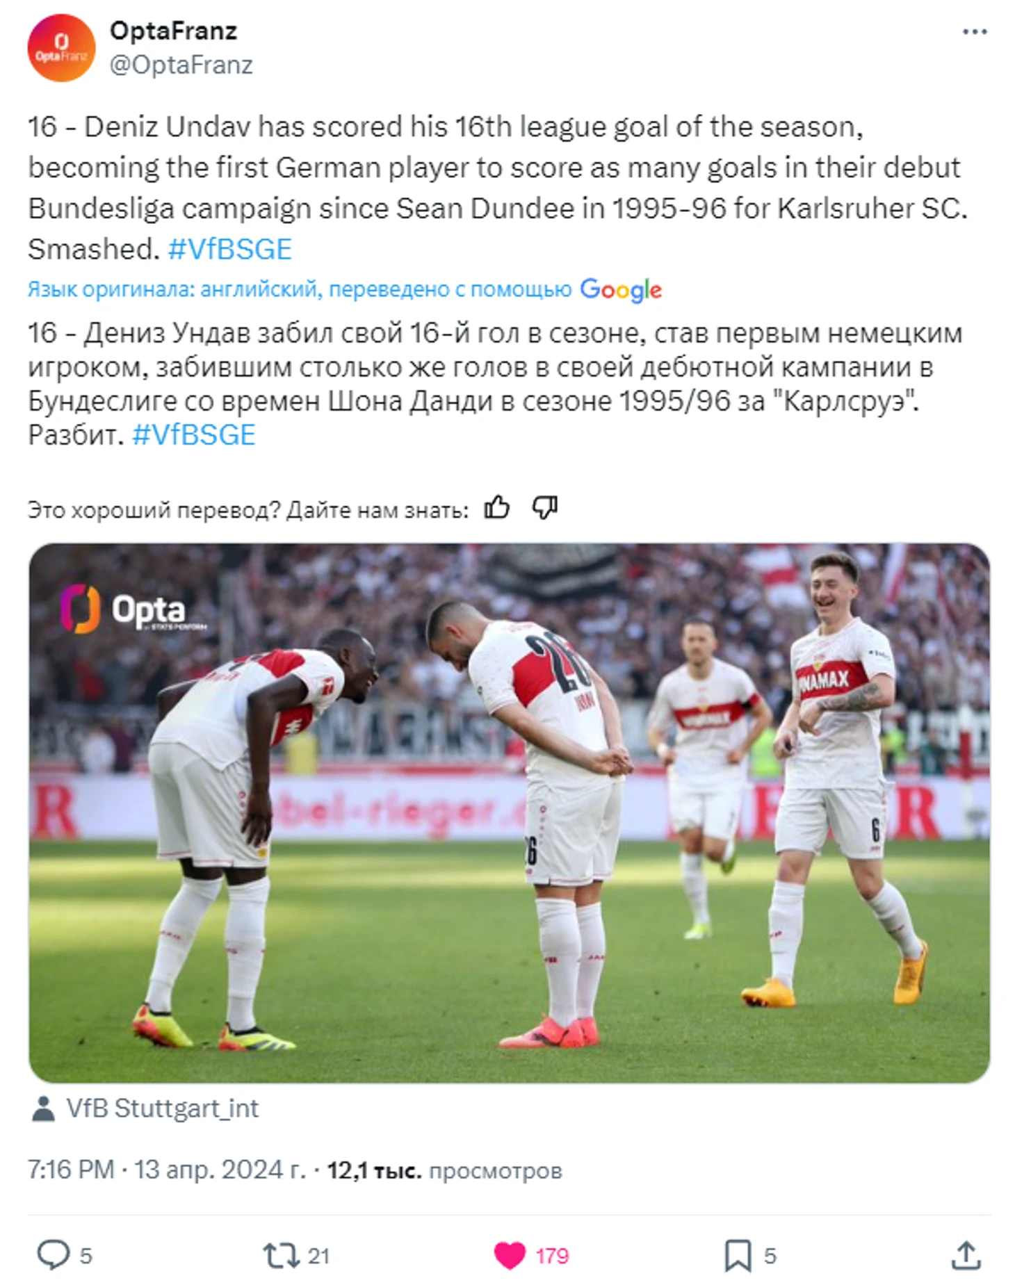Rate translation with thumbs up icon
The image size is (1015, 1285).
[x=497, y=508]
